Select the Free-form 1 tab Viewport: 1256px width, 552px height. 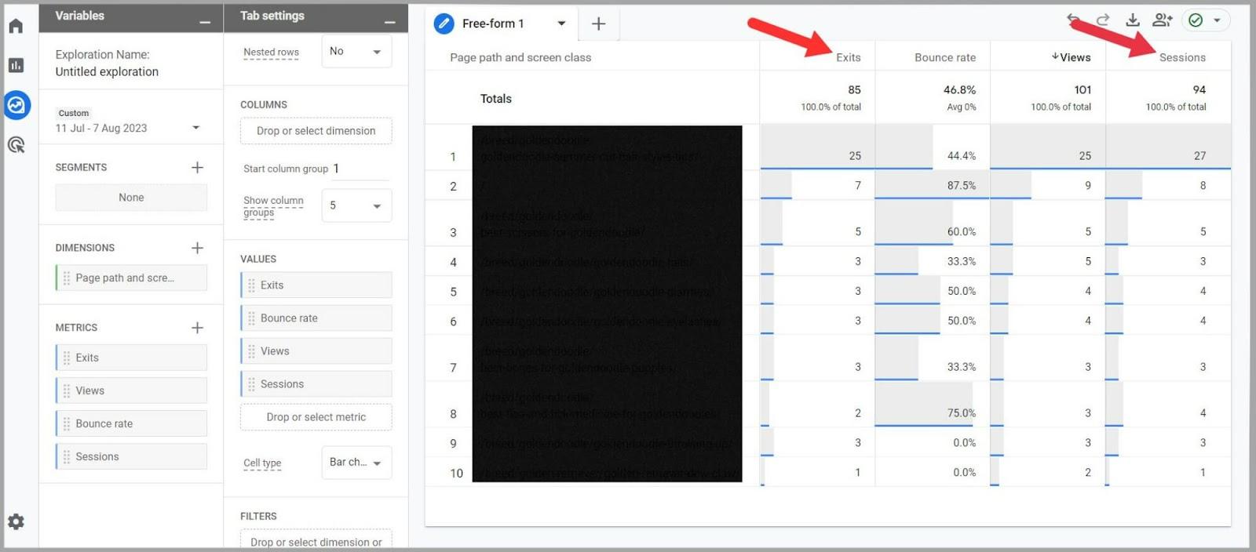(491, 24)
